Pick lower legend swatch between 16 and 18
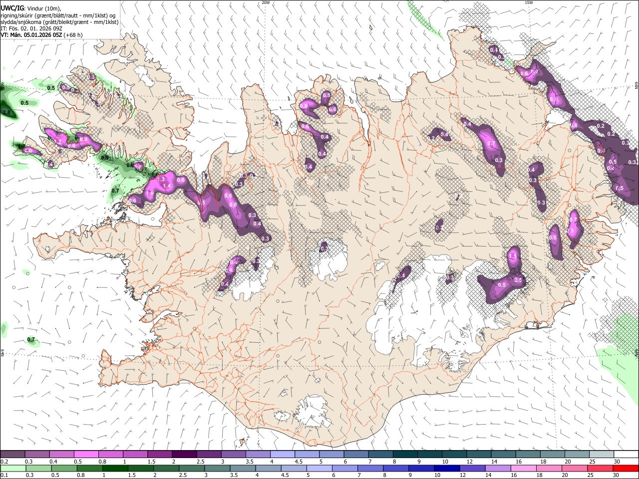Screen dimensions: 639x479 click(523, 468)
